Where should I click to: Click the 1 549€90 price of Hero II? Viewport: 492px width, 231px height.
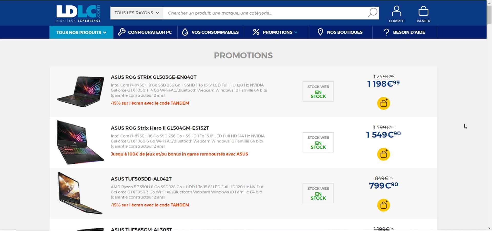click(x=383, y=135)
